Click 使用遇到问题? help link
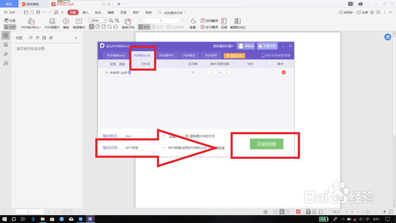 [x=223, y=46]
